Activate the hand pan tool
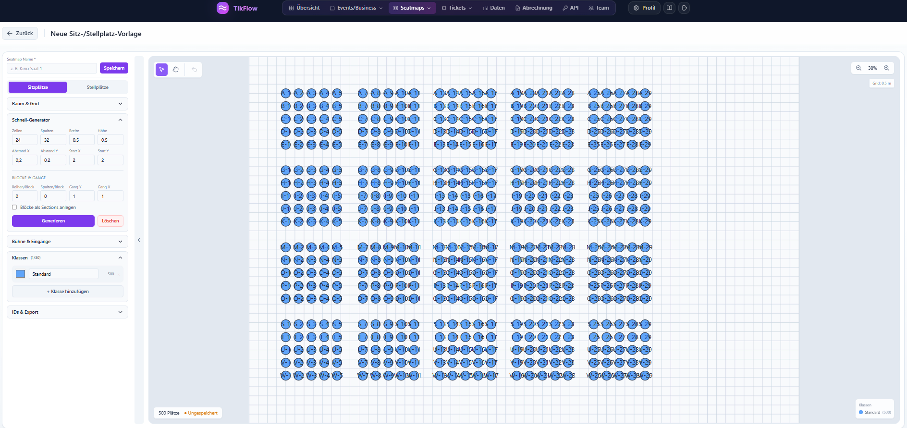Viewport: 907px width, 428px height. tap(176, 70)
